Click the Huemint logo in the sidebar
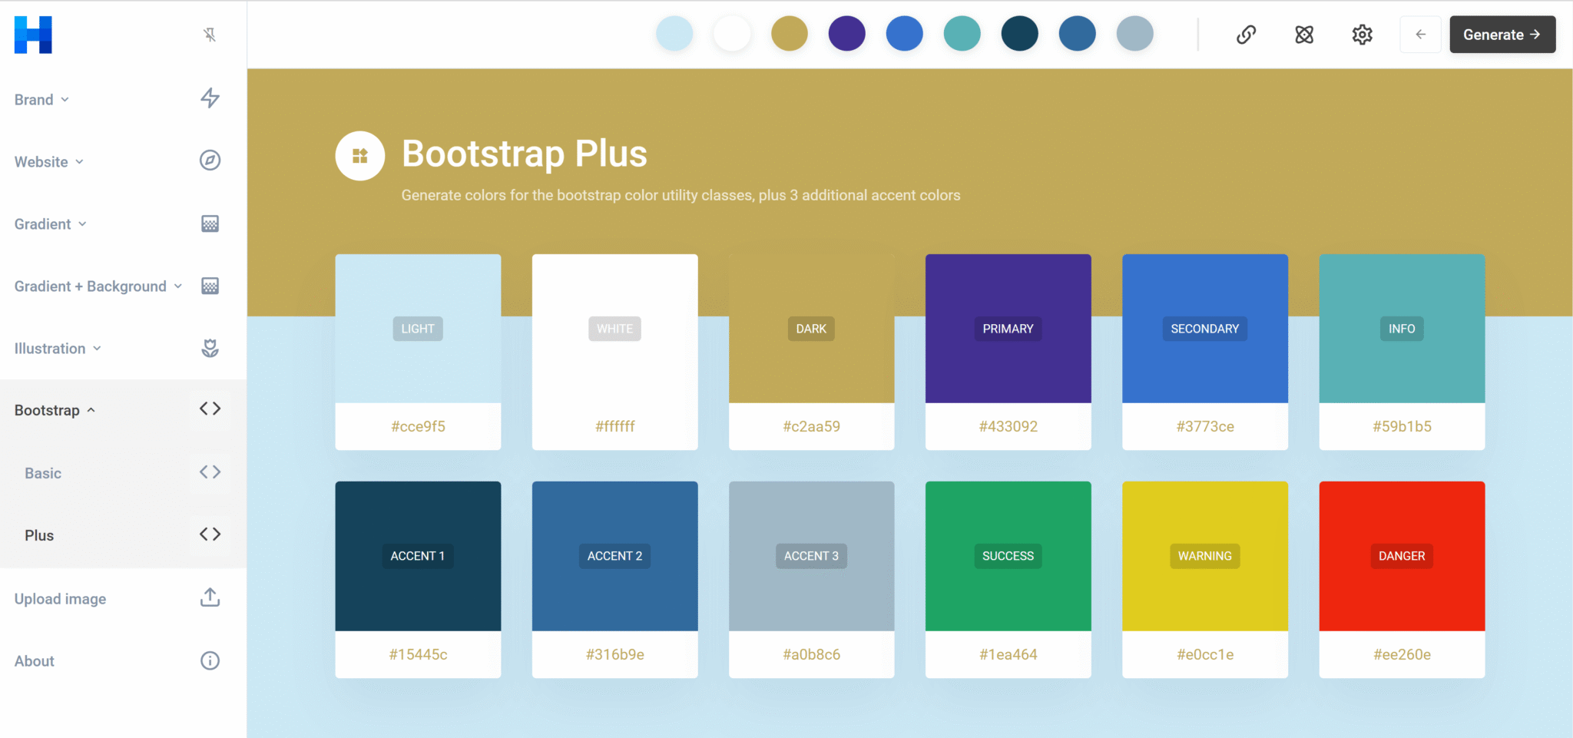 32,34
